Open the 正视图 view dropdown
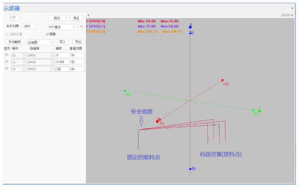This screenshot has height=188, width=299. pyautogui.click(x=40, y=42)
